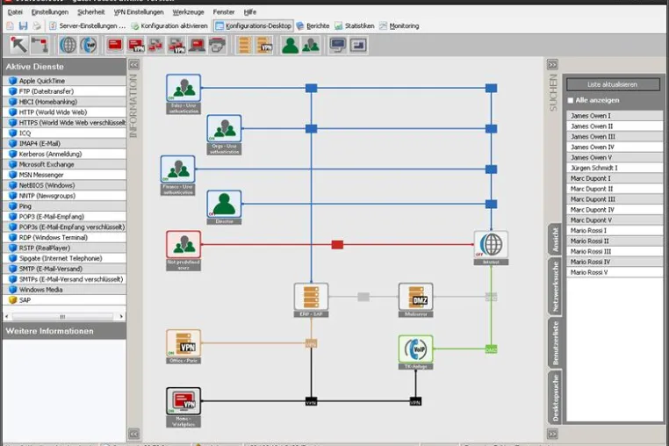Screen dimensions: 669x446
Task: Open the Monitoring view
Action: tap(399, 26)
